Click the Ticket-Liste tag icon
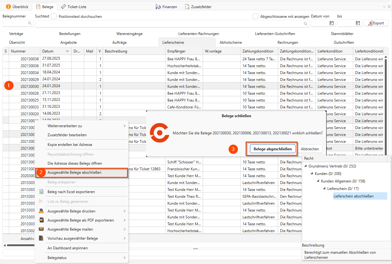The width and height of the screenshot is (392, 264). click(x=63, y=7)
